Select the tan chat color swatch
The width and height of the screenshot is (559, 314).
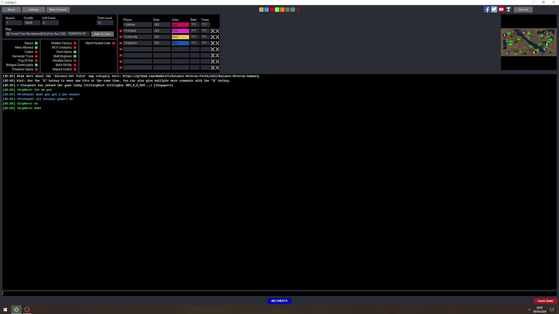[x=261, y=9]
